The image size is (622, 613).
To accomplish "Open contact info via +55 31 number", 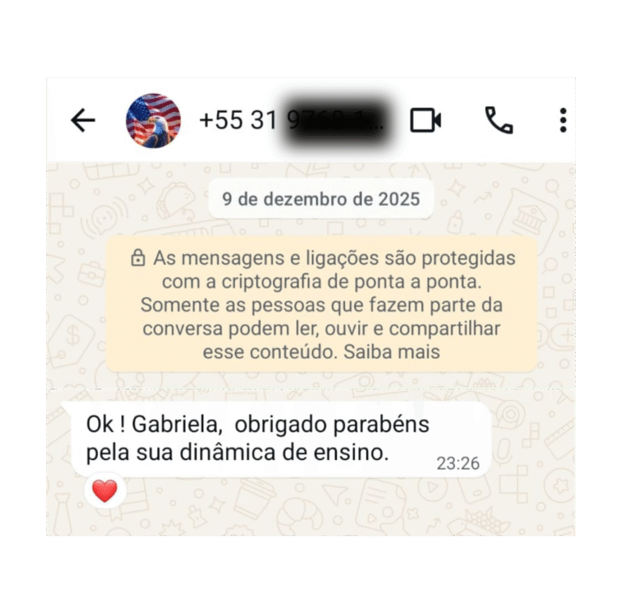I will 292,120.
